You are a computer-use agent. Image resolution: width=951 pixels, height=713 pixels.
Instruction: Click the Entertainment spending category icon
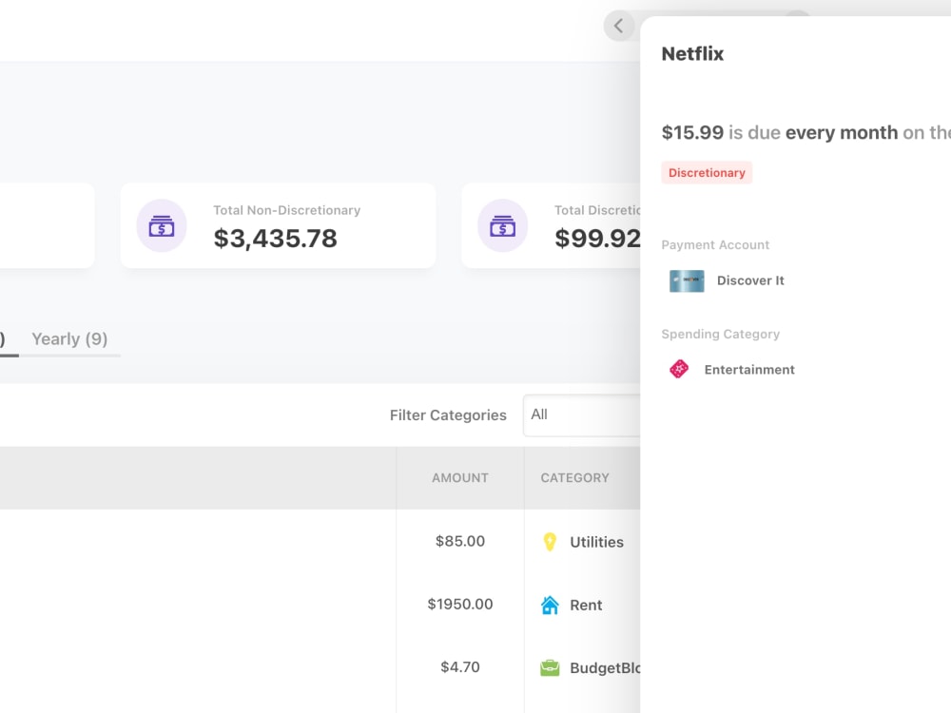coord(679,369)
